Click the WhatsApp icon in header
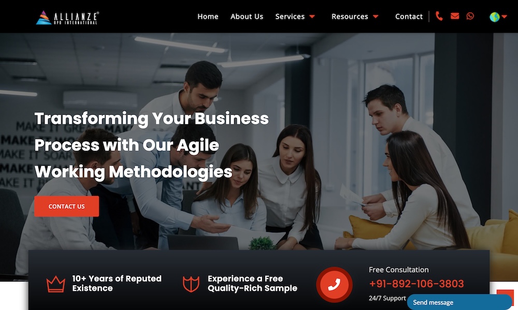Viewport: 518px width, 310px height. tap(470, 16)
